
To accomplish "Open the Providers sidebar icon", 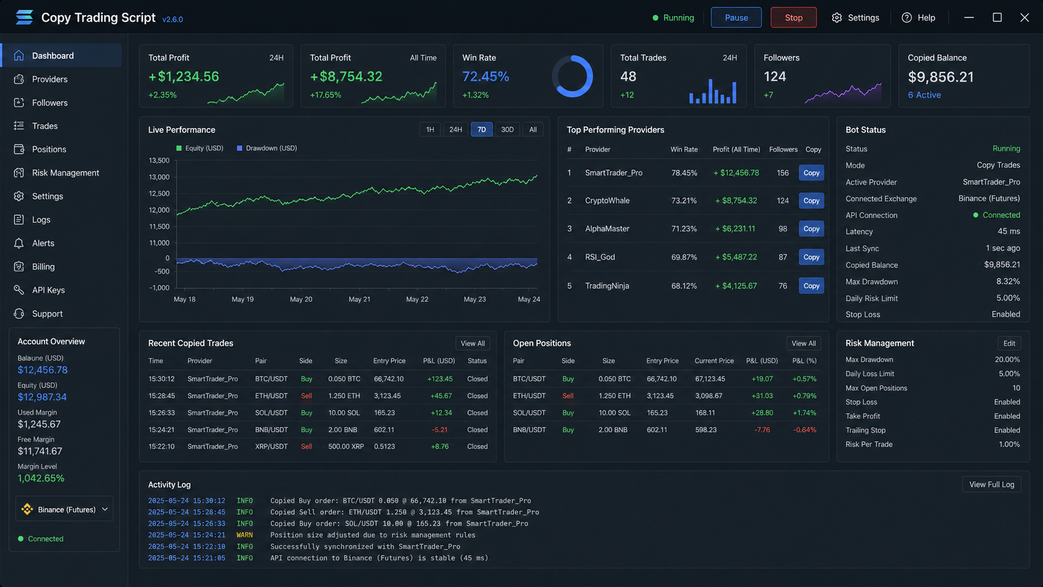I will [x=19, y=79].
